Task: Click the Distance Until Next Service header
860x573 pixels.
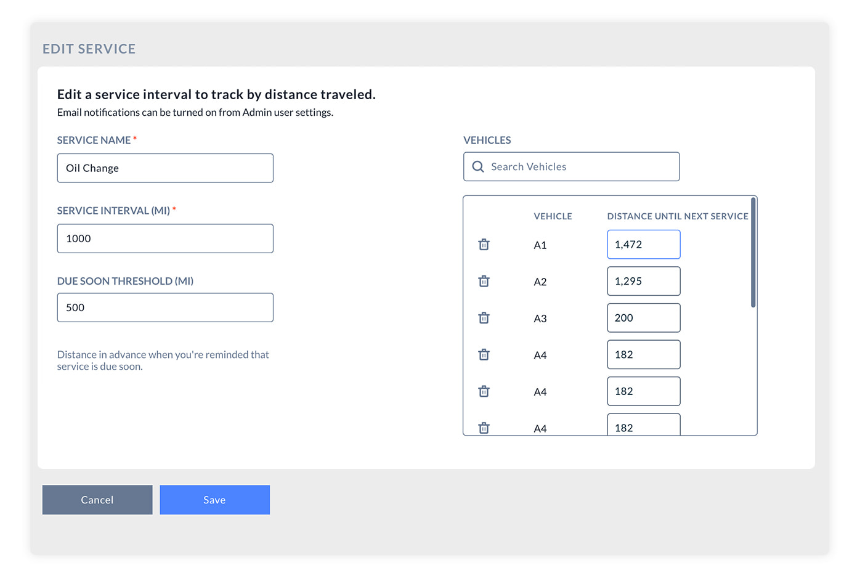Action: pos(677,216)
